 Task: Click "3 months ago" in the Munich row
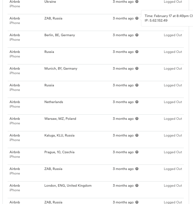123,69
